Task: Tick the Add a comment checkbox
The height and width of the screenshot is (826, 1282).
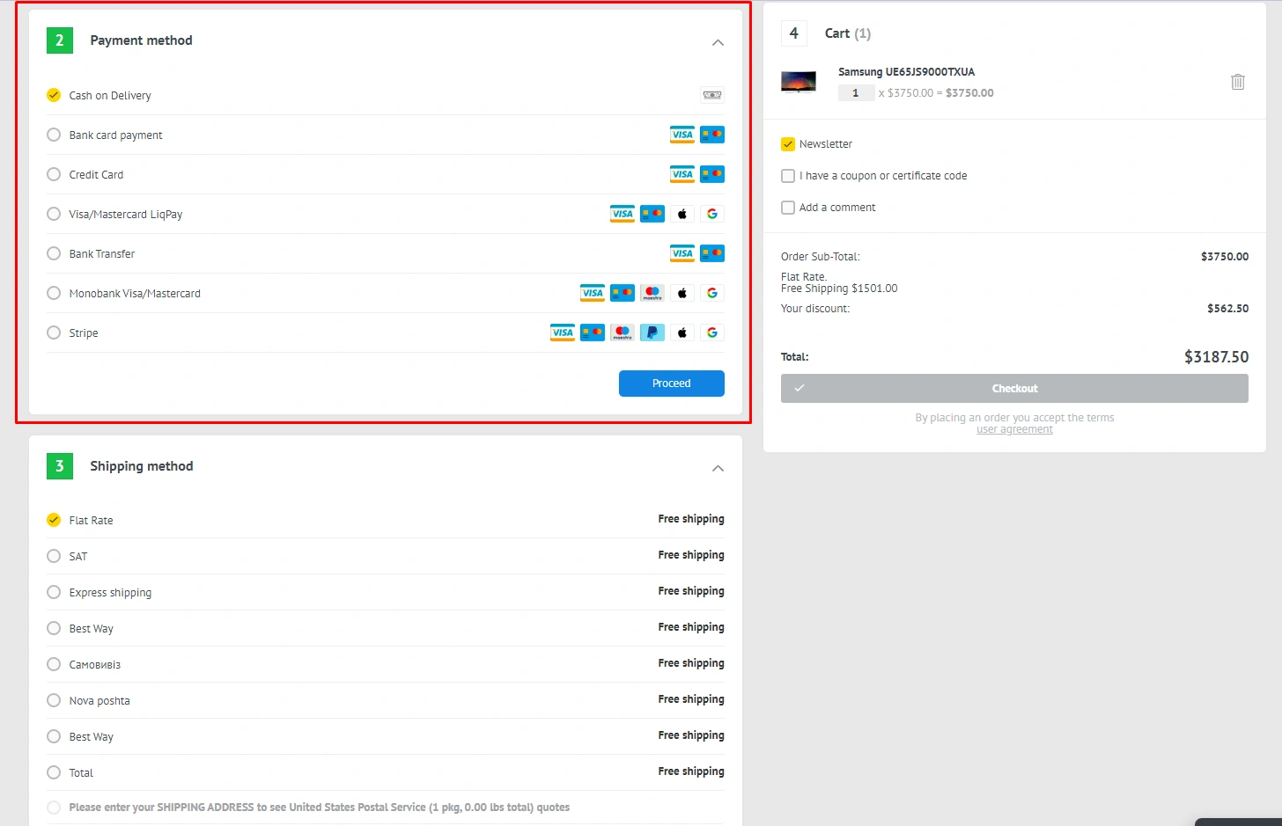Action: click(x=788, y=208)
